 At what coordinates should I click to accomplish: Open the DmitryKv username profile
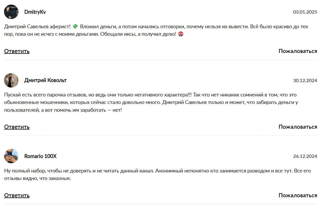click(x=35, y=12)
